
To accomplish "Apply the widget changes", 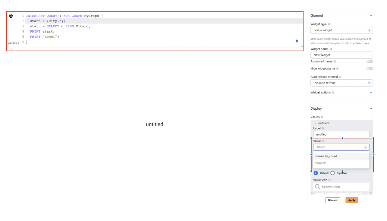I will (x=352, y=200).
